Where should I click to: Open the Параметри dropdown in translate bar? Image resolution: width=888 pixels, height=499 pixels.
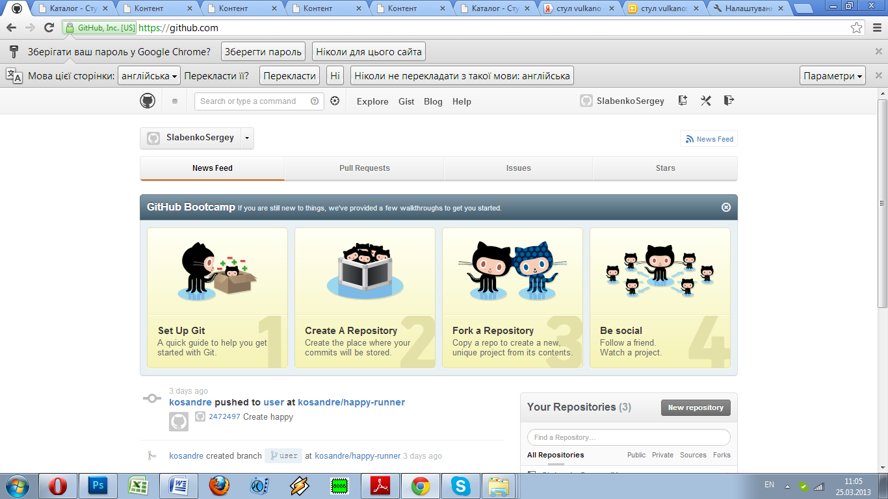pos(833,76)
